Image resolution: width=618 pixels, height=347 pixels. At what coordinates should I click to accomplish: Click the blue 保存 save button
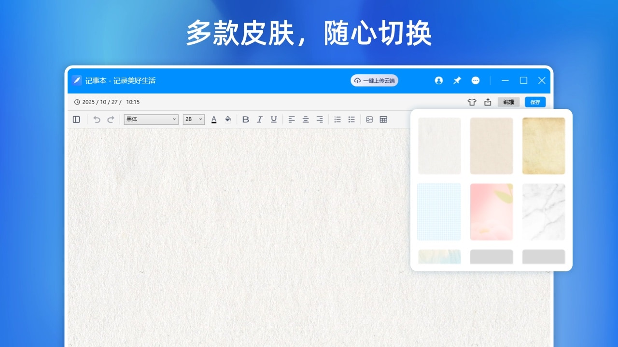535,102
